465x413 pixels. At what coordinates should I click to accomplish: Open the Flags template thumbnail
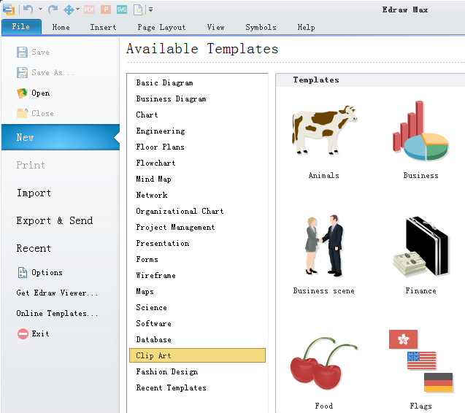(x=420, y=361)
